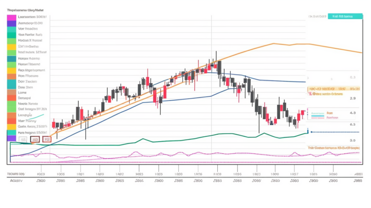Screen dimensions: 371x208
Task: Click the orange text label above oscillator
Action: 334,147
